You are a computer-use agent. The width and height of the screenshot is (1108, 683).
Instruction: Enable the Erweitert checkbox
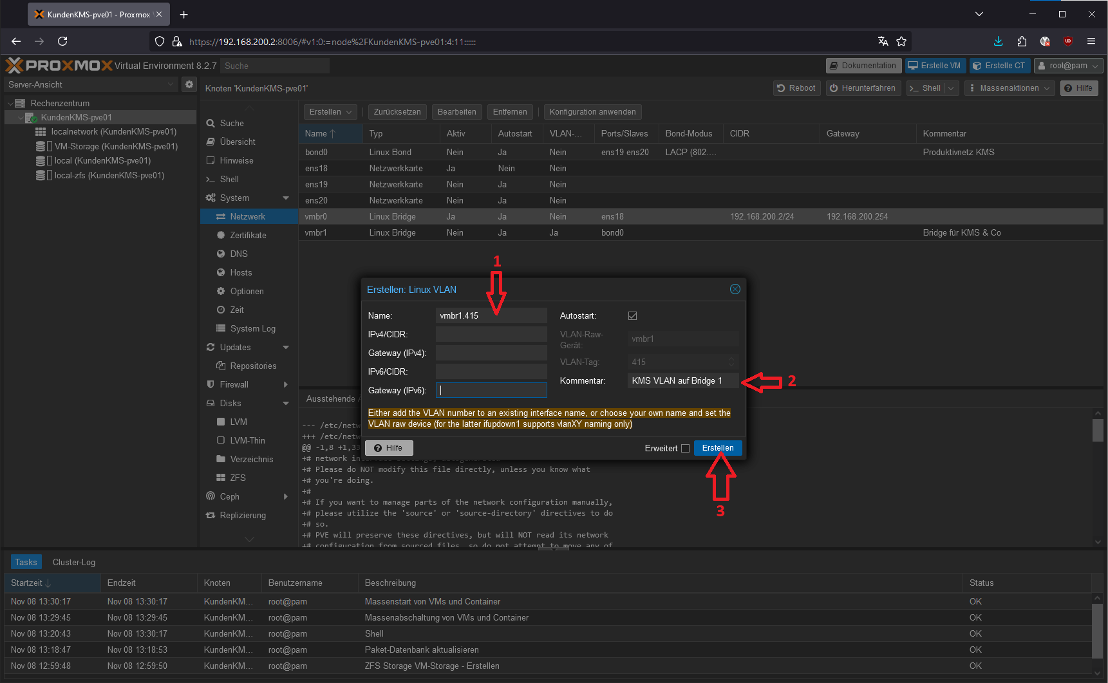[685, 449]
